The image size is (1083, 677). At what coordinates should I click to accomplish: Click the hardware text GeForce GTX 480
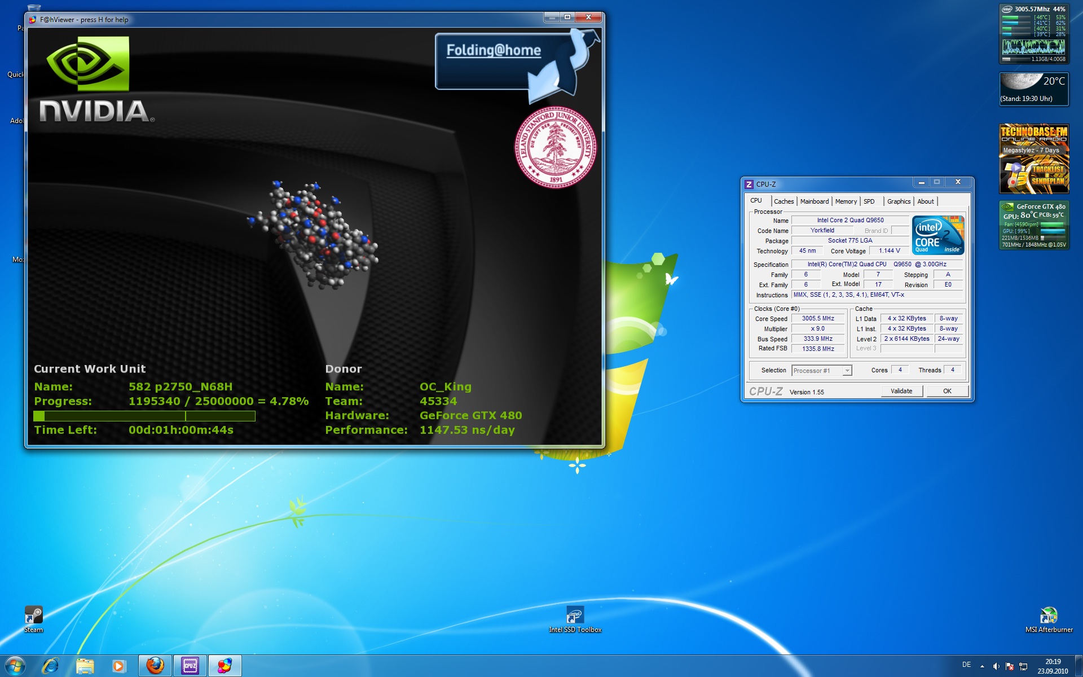coord(471,416)
